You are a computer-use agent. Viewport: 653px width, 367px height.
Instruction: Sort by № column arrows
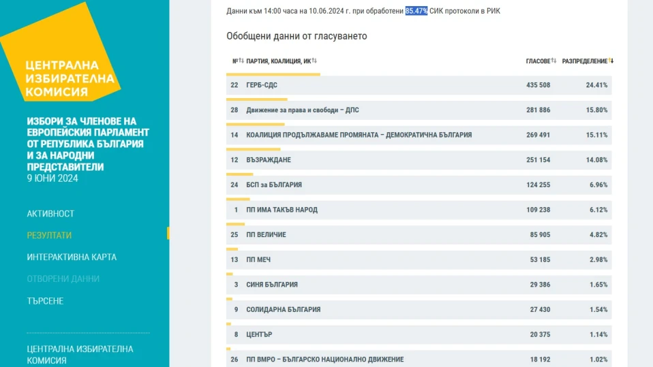tap(241, 61)
